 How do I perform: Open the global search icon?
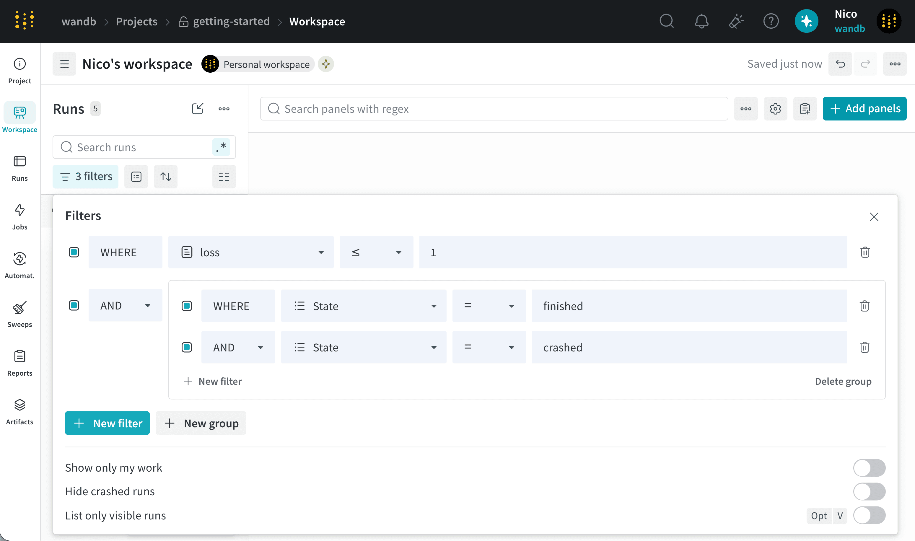click(666, 21)
